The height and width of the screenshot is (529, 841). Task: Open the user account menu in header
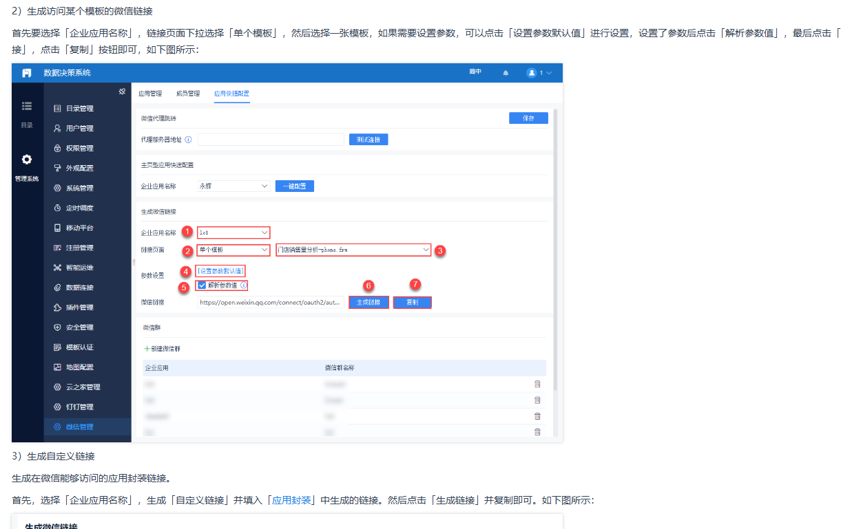tap(539, 73)
